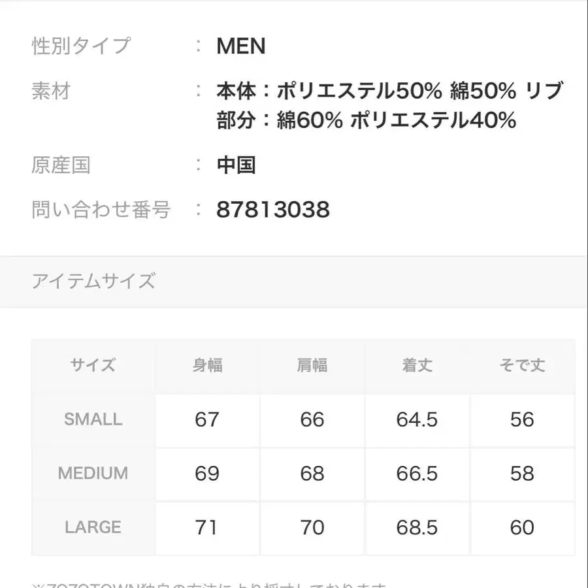Click the SMALL 身幅 value 67
The width and height of the screenshot is (588, 588).
click(x=207, y=419)
